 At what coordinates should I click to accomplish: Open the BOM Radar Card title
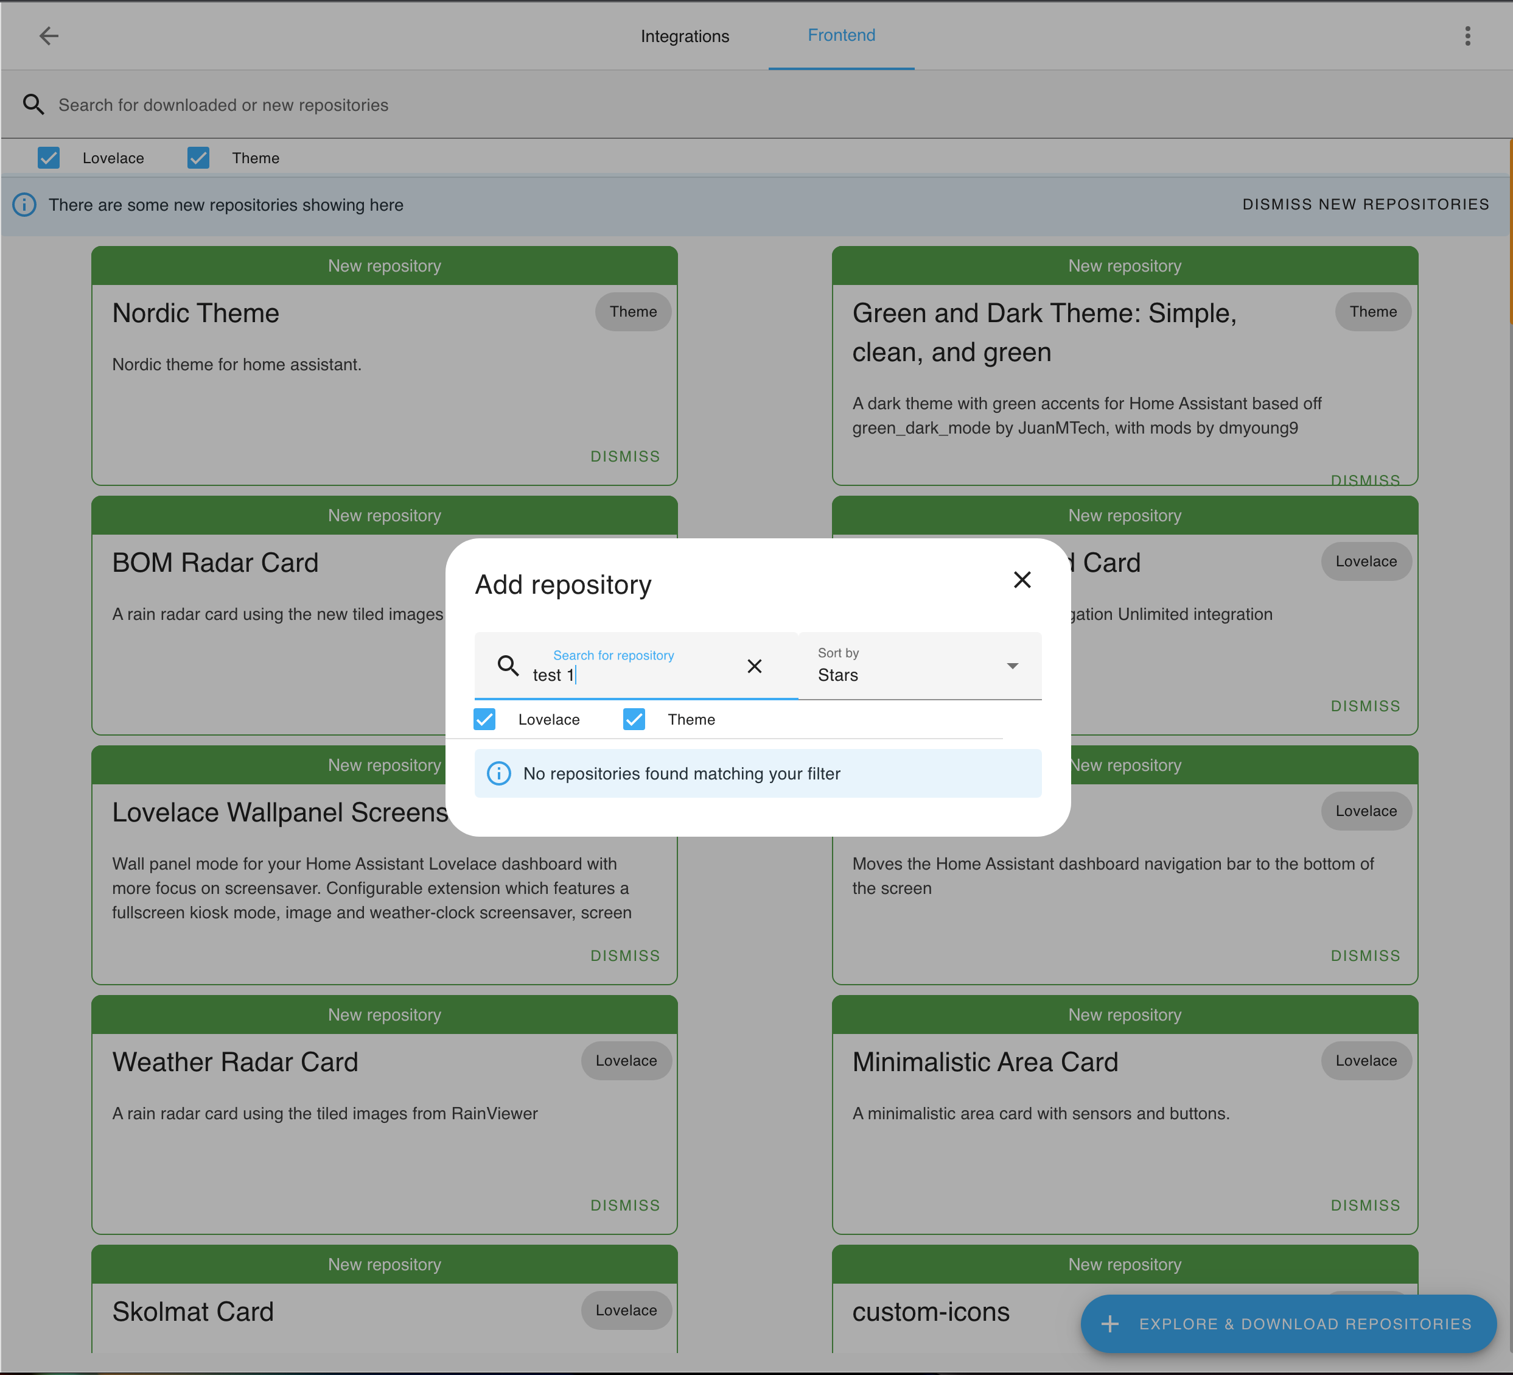(x=215, y=563)
